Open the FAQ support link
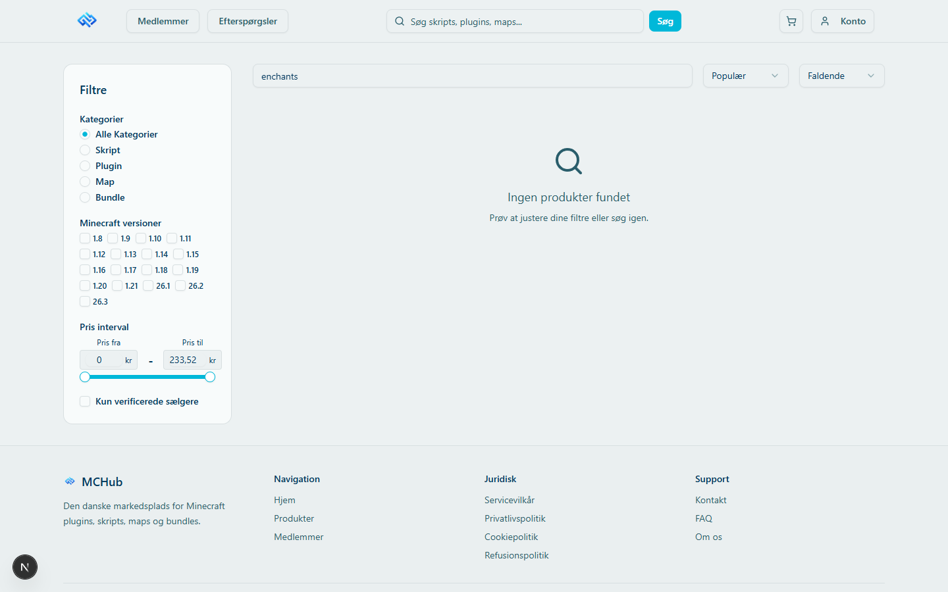Viewport: 948px width, 592px height. (704, 518)
